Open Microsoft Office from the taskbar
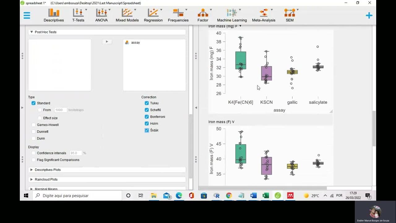The width and height of the screenshot is (396, 223). click(x=191, y=195)
